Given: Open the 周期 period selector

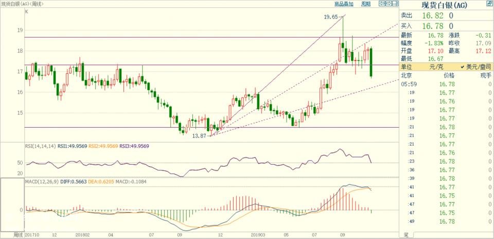Looking at the screenshot, I should (365, 4).
